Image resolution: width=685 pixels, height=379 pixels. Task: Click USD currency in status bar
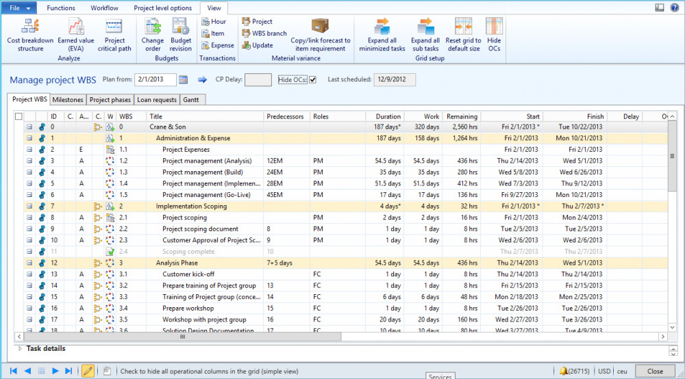604,371
